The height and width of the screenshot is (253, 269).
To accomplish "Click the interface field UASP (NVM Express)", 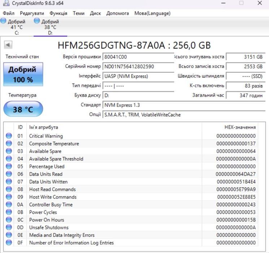I will [x=138, y=76].
